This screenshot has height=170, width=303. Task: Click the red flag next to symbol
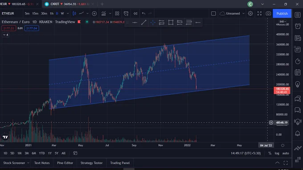pos(79,22)
